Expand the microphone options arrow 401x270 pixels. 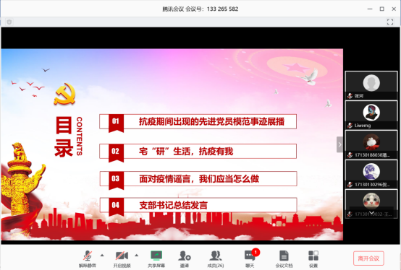(102, 256)
